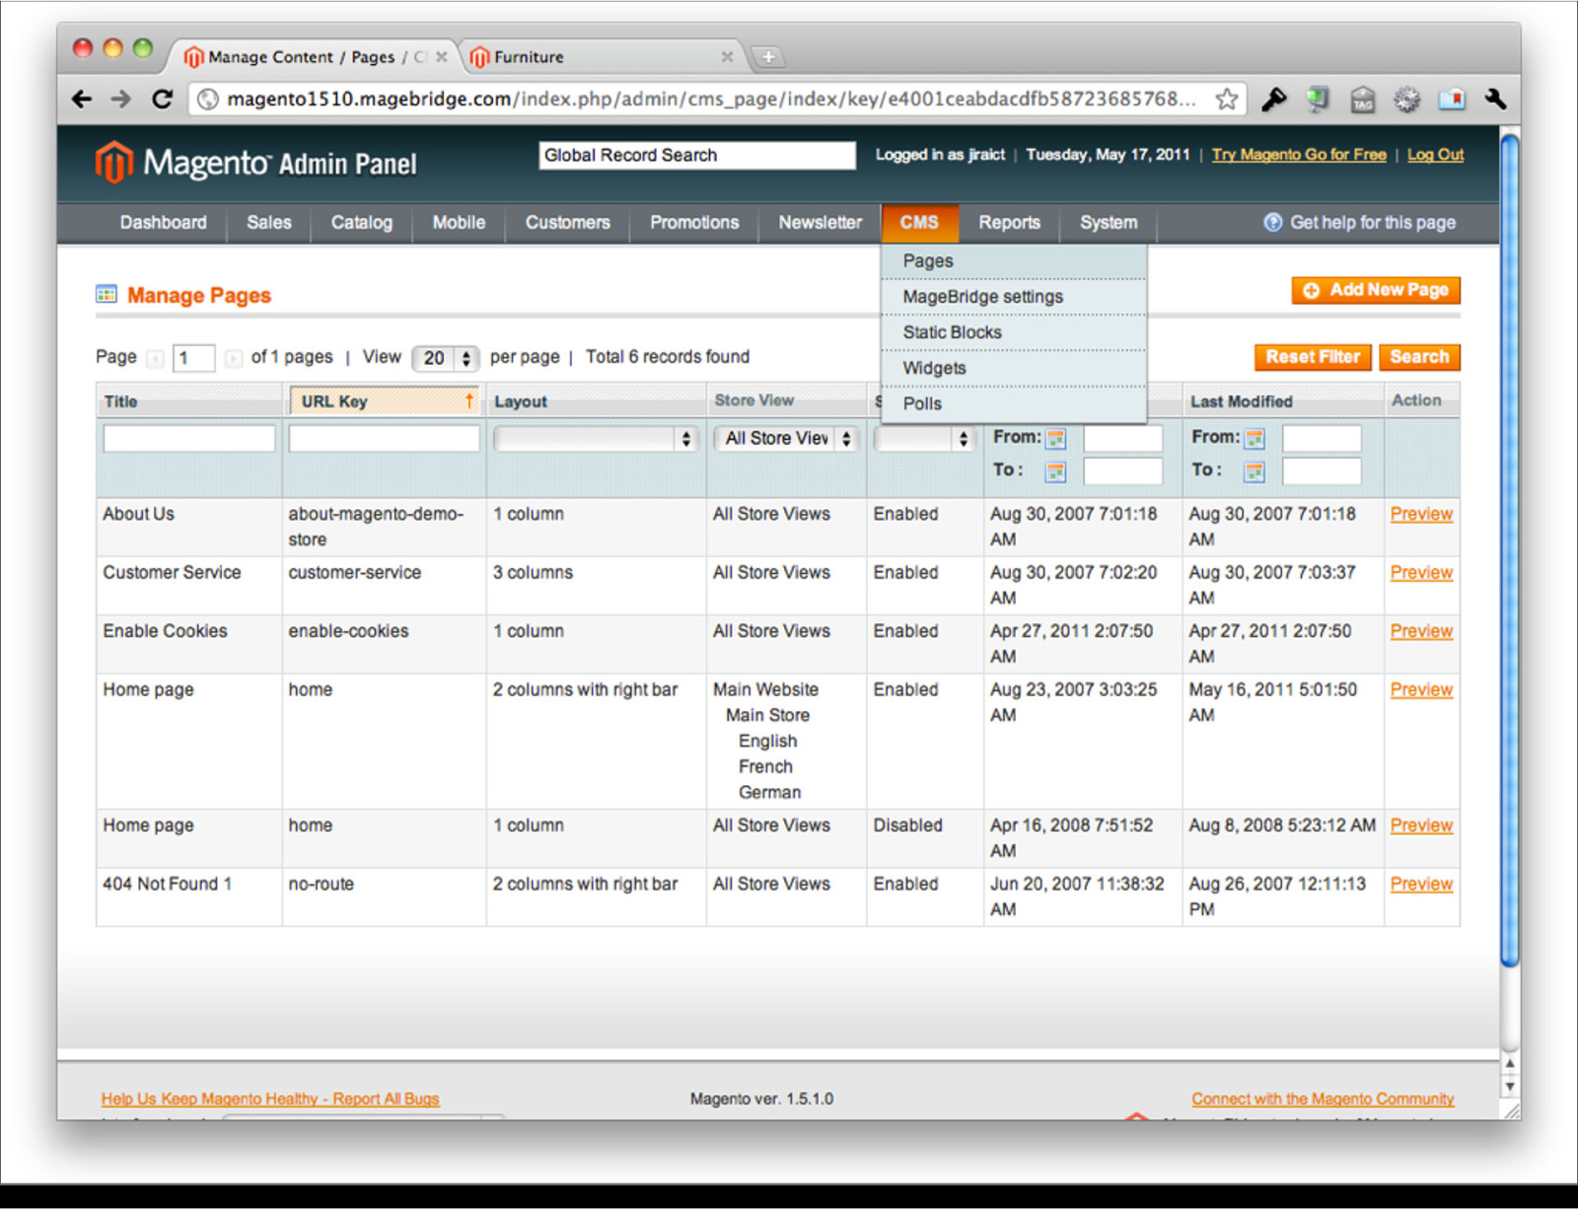Switch to the Furniture browser tab
The width and height of the screenshot is (1578, 1215).
click(602, 57)
